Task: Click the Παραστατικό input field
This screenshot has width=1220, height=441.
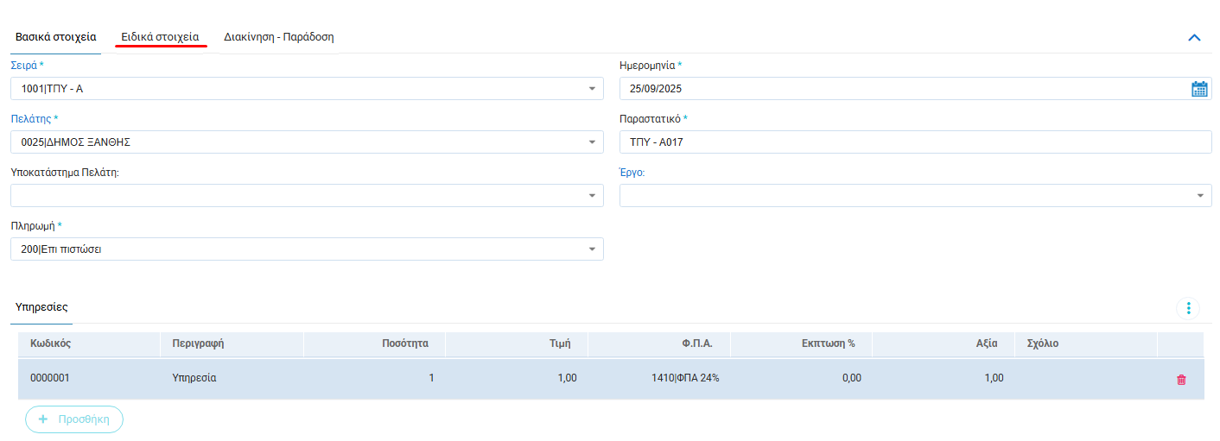Action: click(x=914, y=142)
